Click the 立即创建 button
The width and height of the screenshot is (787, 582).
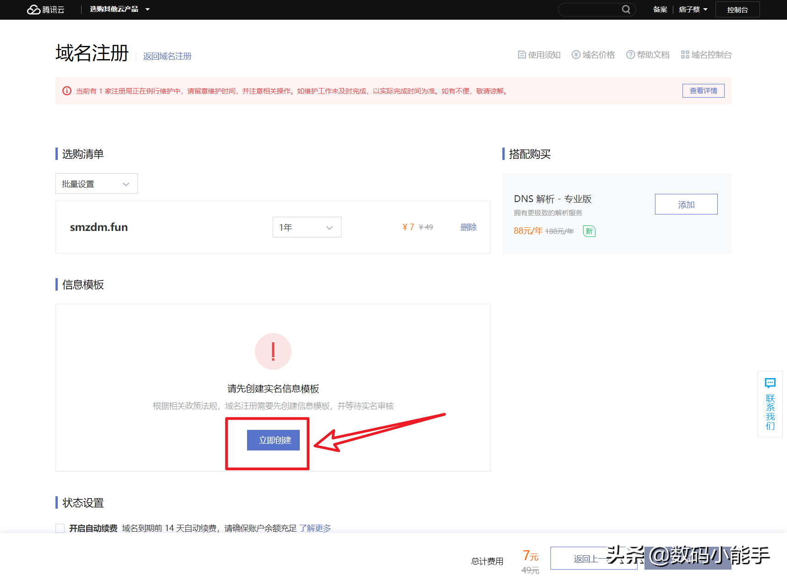pyautogui.click(x=273, y=440)
